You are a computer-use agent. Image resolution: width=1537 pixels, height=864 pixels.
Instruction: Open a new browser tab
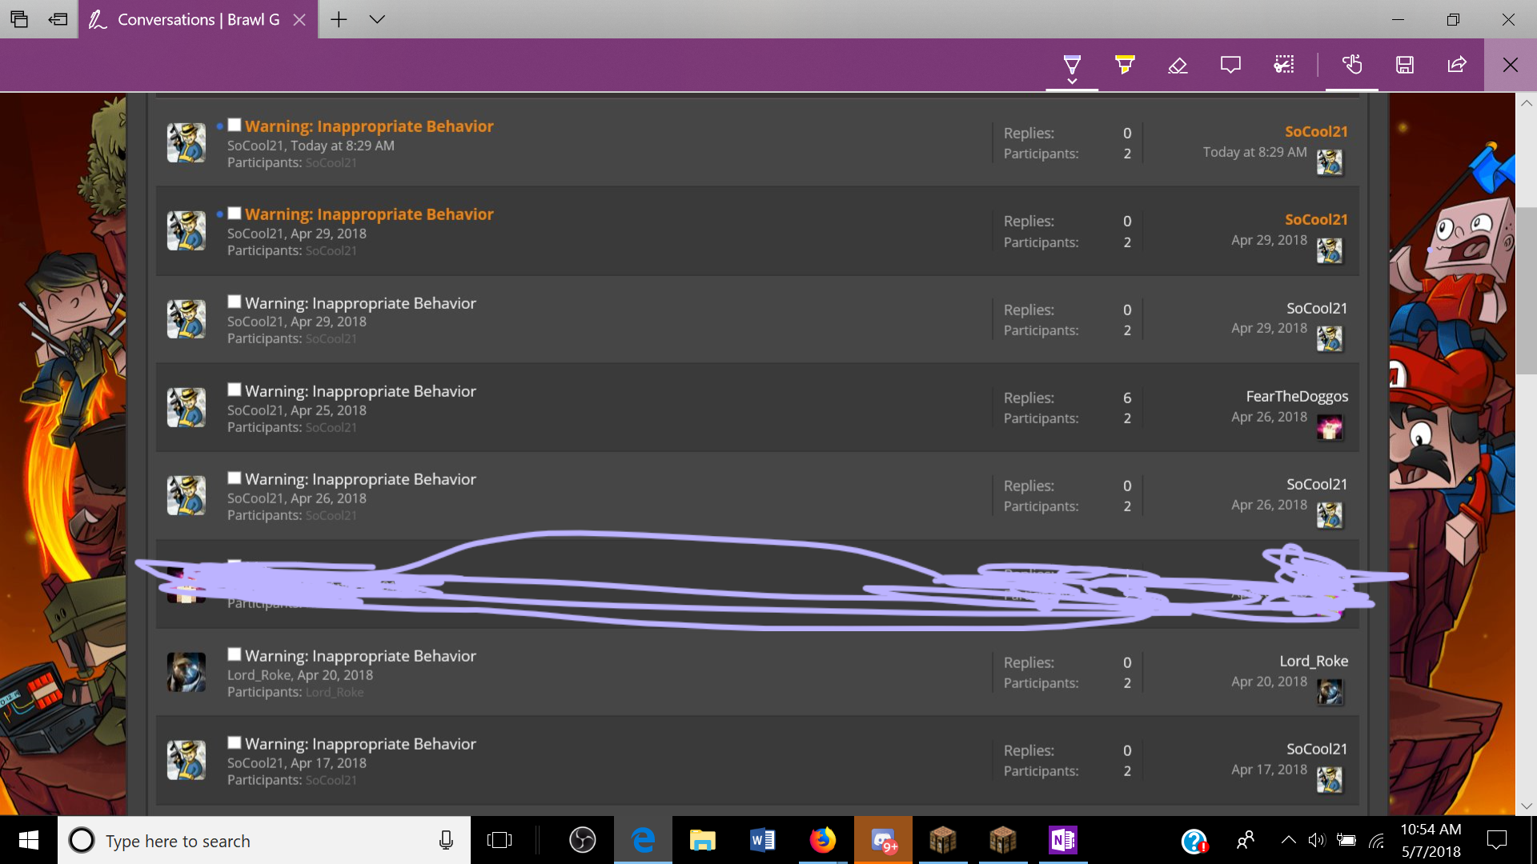click(x=339, y=19)
